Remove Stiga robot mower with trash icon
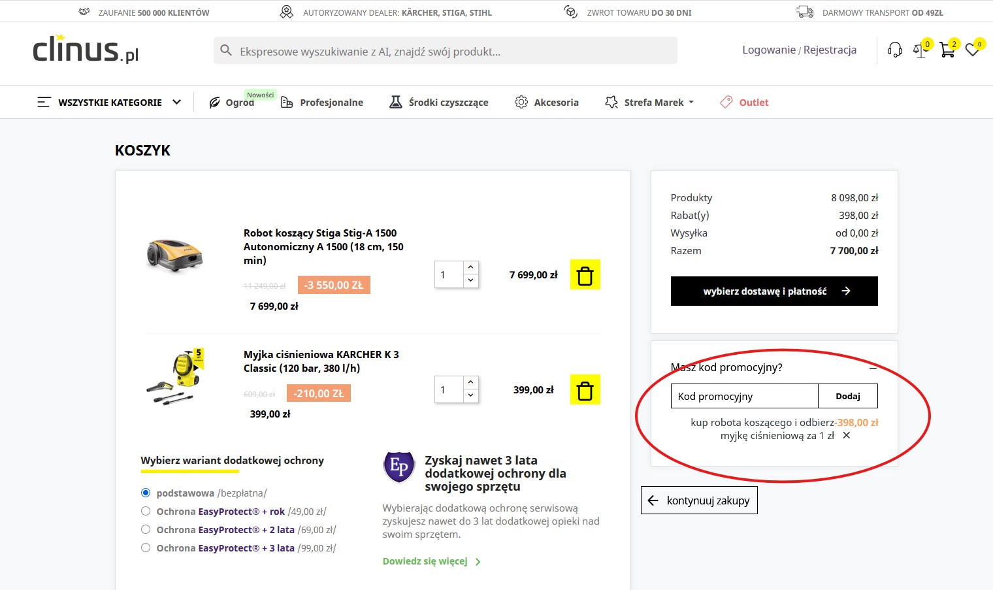The width and height of the screenshot is (993, 590). click(585, 274)
